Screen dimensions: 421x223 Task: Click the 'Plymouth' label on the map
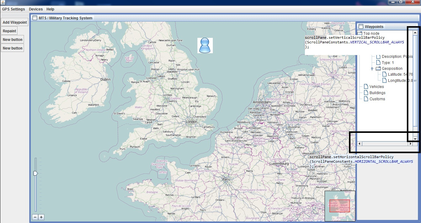(x=135, y=147)
